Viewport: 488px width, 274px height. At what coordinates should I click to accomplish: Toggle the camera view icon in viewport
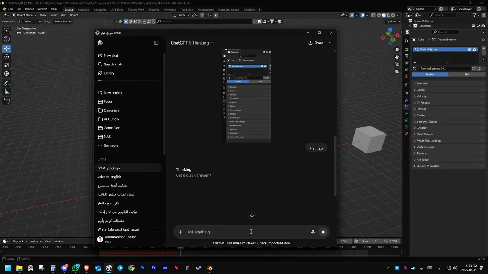coord(397,64)
